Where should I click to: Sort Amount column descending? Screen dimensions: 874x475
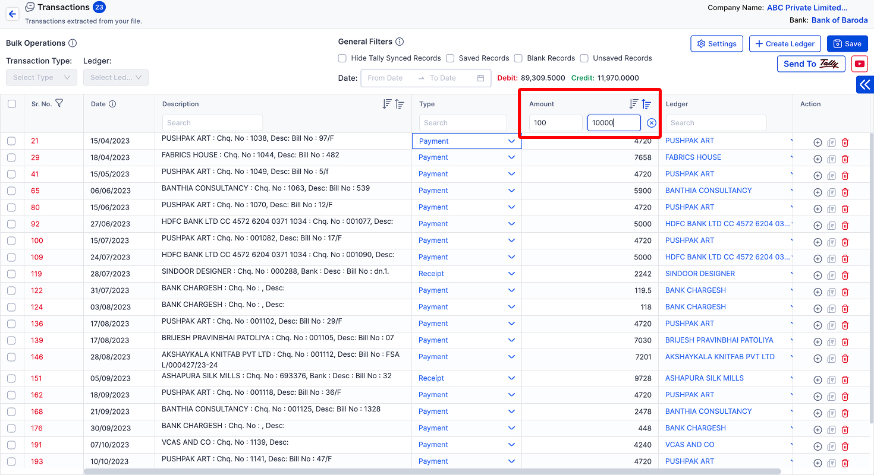pos(634,104)
